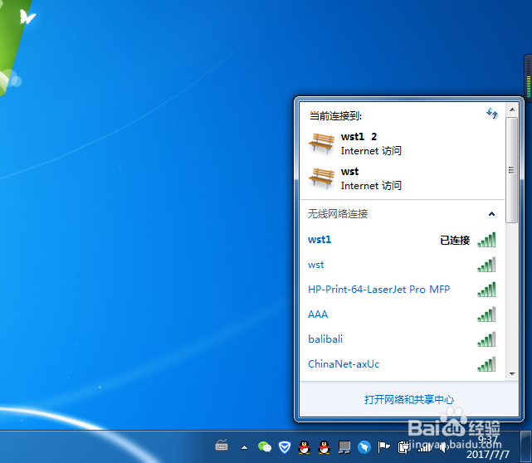Click the scroll up arrow in network list
Image resolution: width=532 pixels, height=463 pixels.
click(x=512, y=110)
